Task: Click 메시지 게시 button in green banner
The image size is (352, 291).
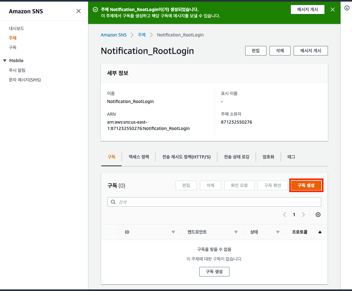Action: tap(308, 10)
